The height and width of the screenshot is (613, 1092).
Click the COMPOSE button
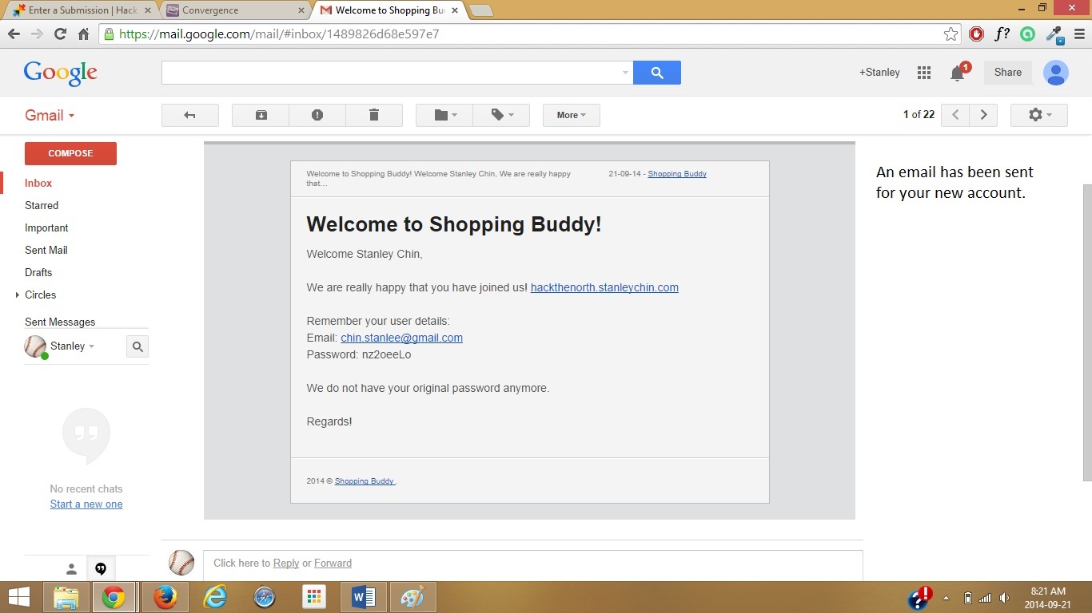pos(70,153)
